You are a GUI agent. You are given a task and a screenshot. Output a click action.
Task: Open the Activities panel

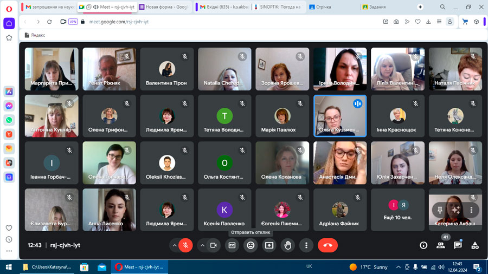click(x=475, y=245)
